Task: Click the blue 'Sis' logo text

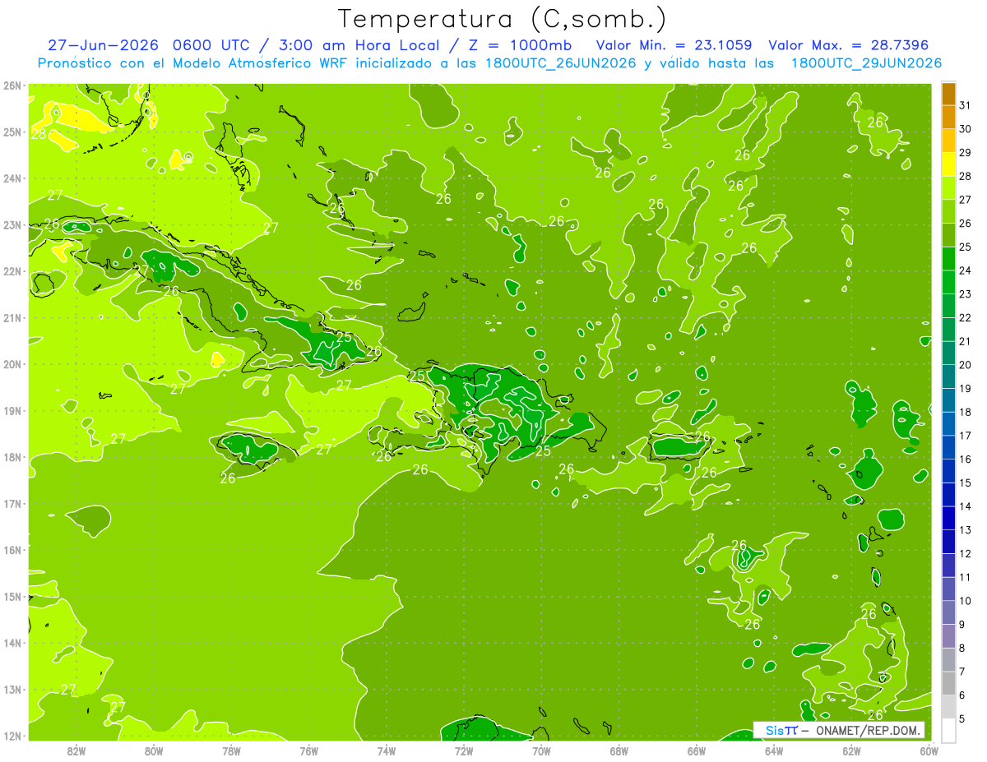Action: (775, 730)
